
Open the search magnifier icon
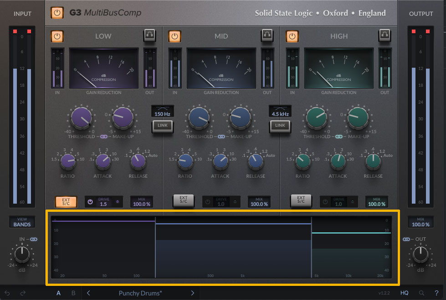click(422, 293)
